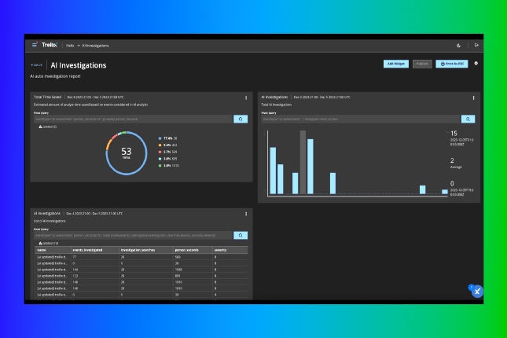Open Total Time Saved widget options menu
The image size is (507, 338).
pyautogui.click(x=246, y=98)
